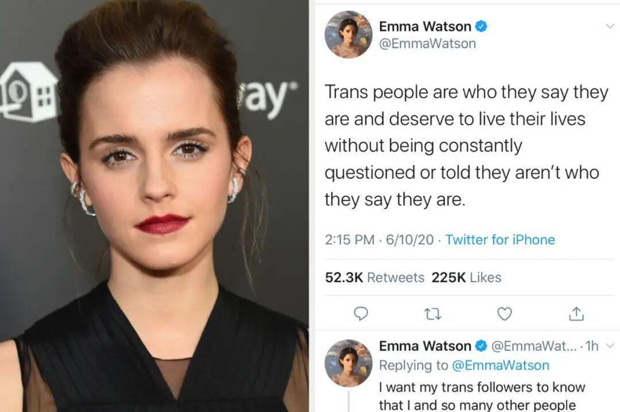Click the reply speech bubble icon
Viewport: 620px width, 412px height.
coord(360,314)
